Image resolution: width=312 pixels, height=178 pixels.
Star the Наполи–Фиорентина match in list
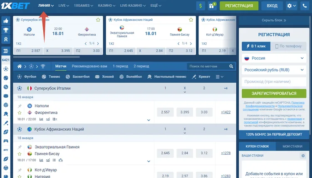click(20, 113)
